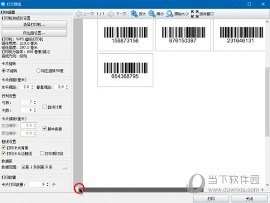Screen dimensions: 270x203
Task: Click the page indicator '1 / 1'
Action: pos(100,14)
